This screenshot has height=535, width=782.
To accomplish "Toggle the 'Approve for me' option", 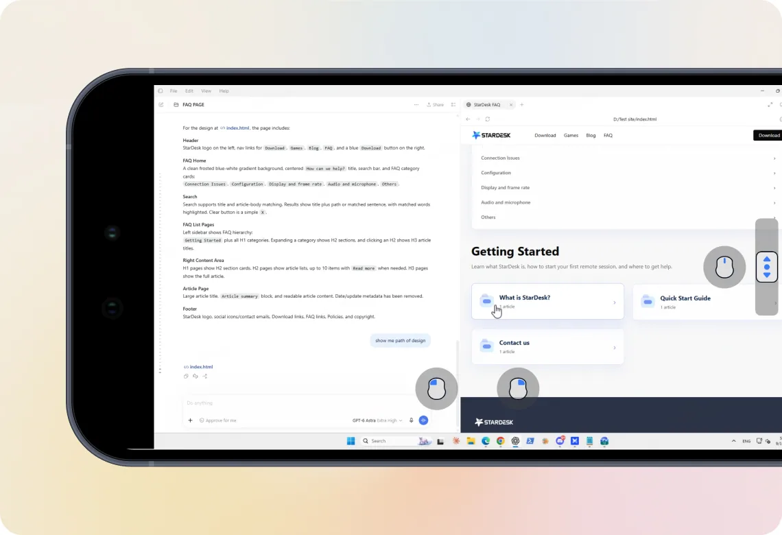I will coord(218,420).
